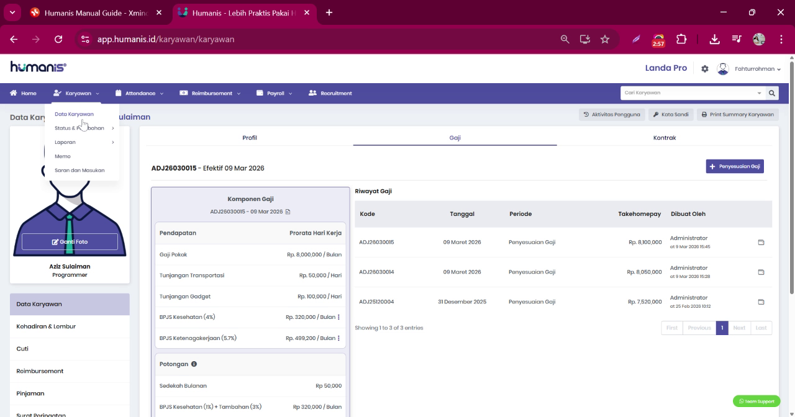This screenshot has height=417, width=795.
Task: Click the install app icon in address bar
Action: [x=584, y=39]
